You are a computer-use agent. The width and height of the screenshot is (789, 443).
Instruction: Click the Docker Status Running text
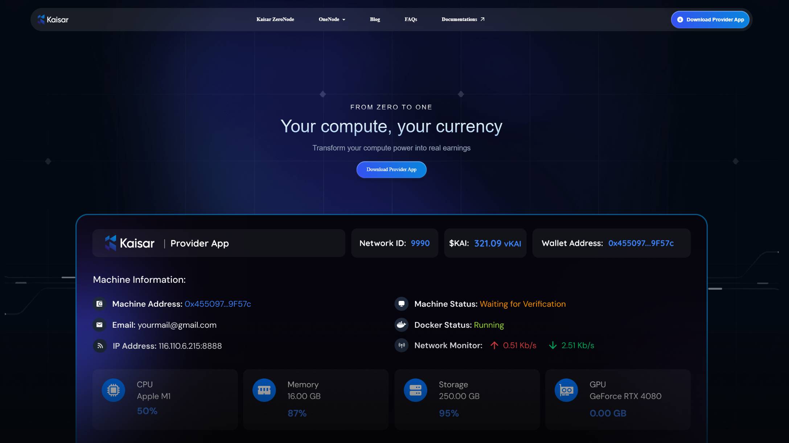[x=489, y=325]
